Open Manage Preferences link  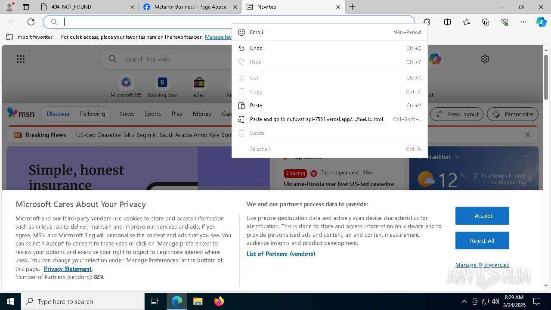[482, 265]
